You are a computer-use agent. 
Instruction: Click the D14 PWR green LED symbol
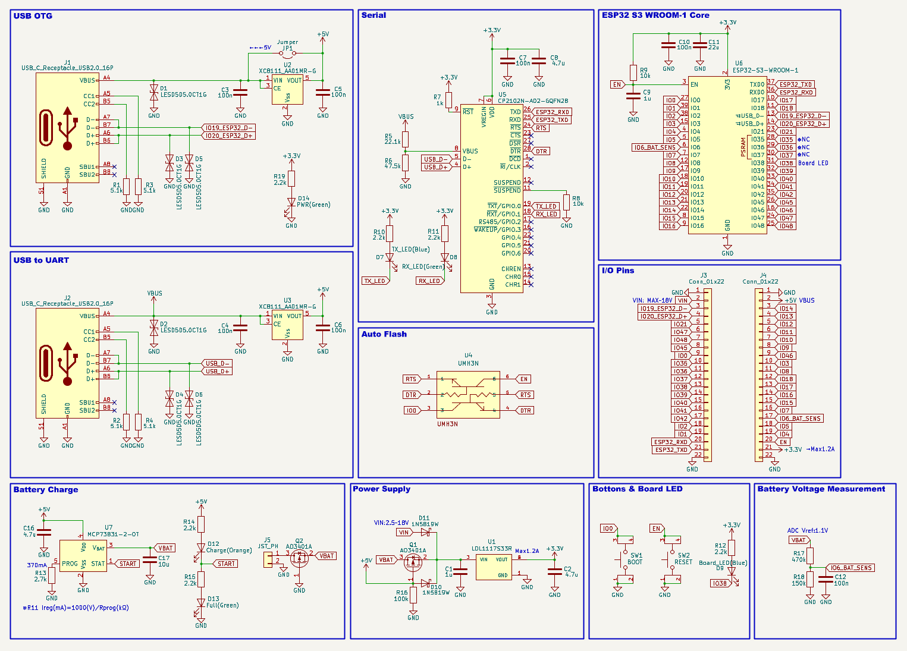coord(291,203)
